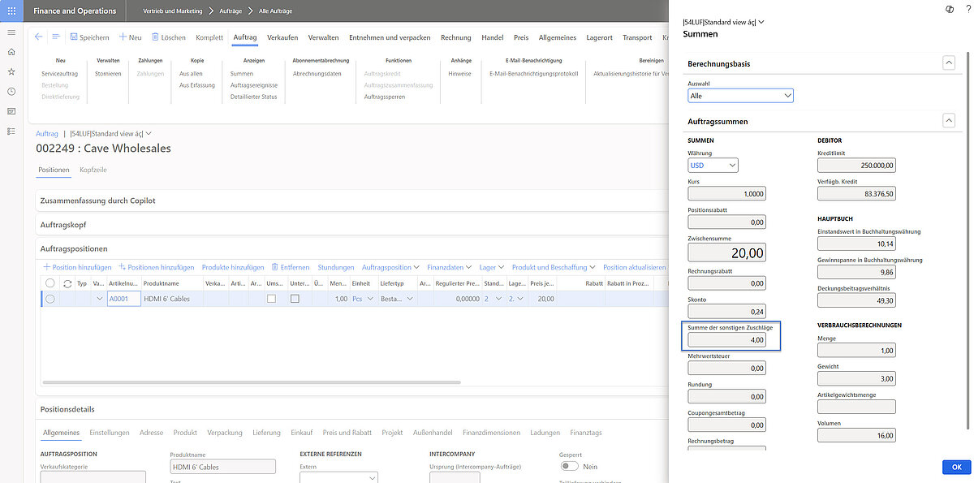Image resolution: width=974 pixels, height=483 pixels.
Task: Click the Speichern save button
Action: click(x=89, y=37)
